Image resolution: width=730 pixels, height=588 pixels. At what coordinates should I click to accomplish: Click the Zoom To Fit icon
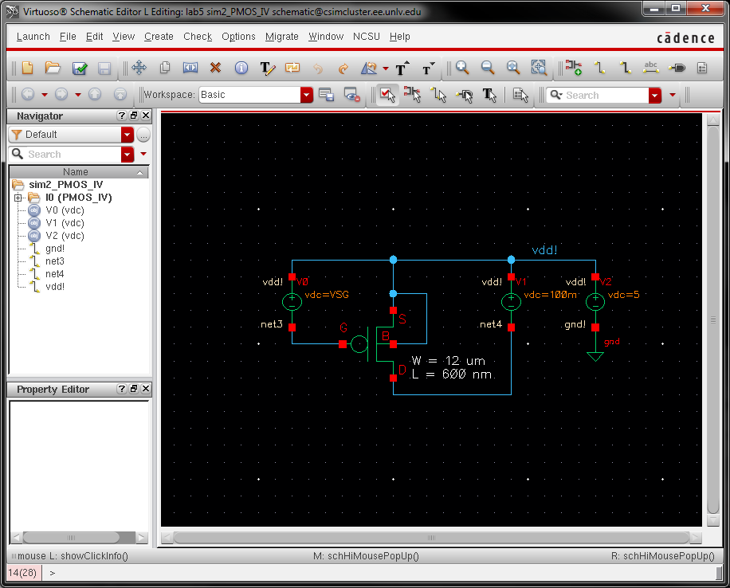(x=513, y=69)
